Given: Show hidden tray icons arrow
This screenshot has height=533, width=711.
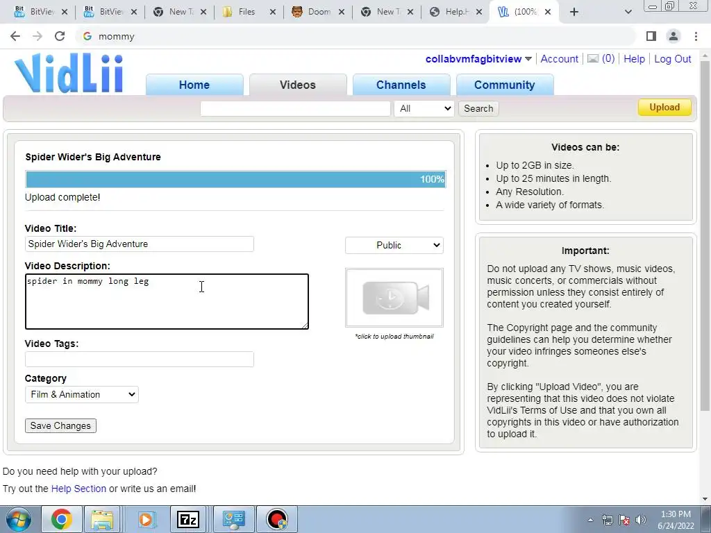Looking at the screenshot, I should (590, 520).
